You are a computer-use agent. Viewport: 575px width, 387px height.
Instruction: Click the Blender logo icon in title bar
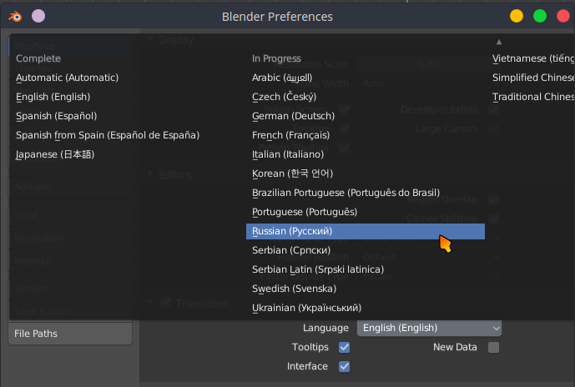[x=15, y=17]
